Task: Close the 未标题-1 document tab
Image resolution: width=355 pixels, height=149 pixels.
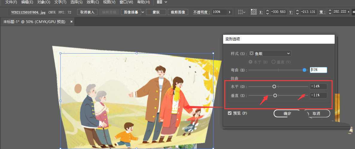Action: 71,22
